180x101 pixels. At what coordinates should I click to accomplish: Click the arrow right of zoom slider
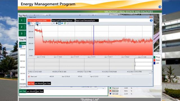pos(54,23)
